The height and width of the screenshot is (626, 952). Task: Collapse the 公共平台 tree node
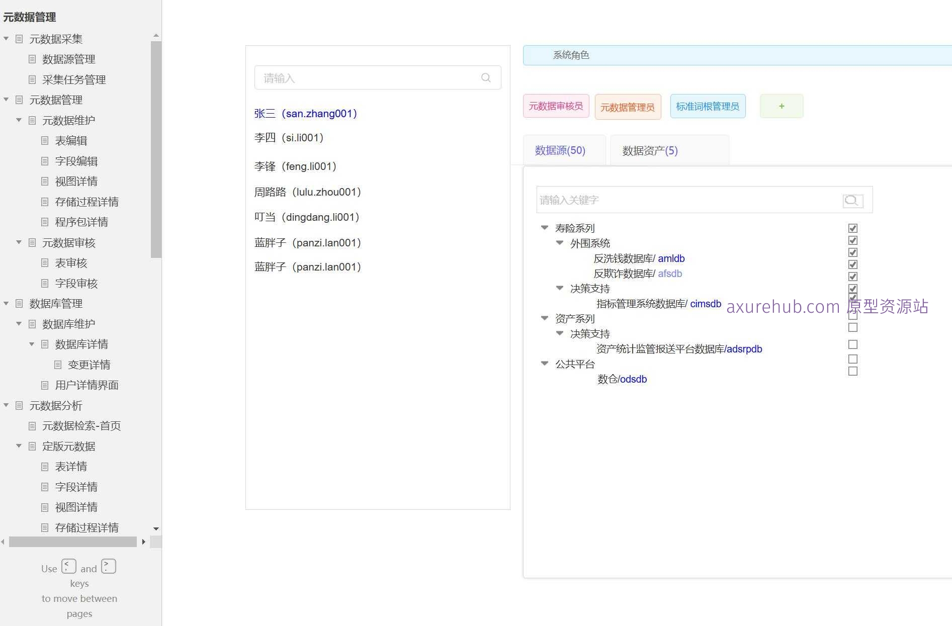(x=545, y=364)
